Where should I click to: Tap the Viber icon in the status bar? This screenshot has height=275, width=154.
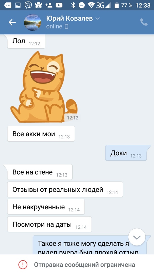(28, 5)
